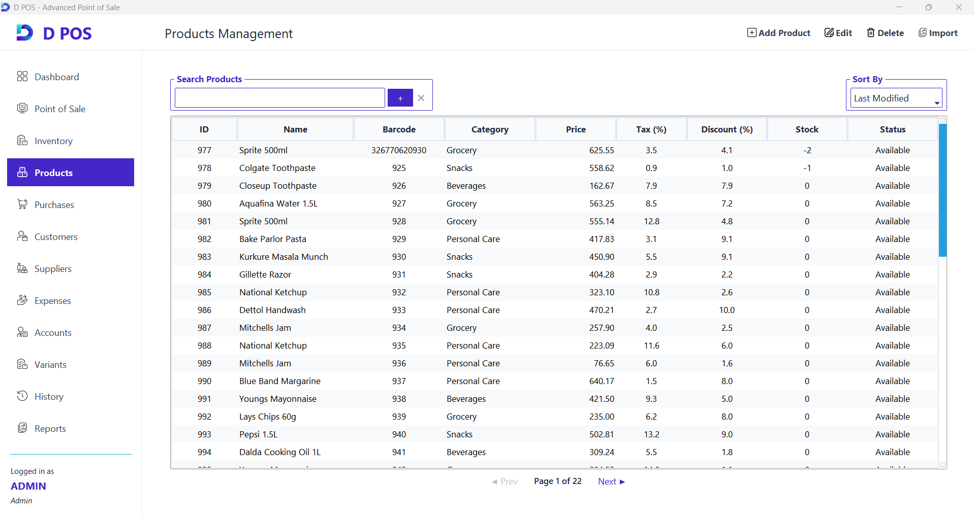
Task: Click the D POS logo icon
Action: coord(24,33)
